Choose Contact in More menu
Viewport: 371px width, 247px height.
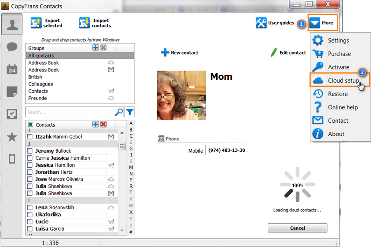pos(340,120)
